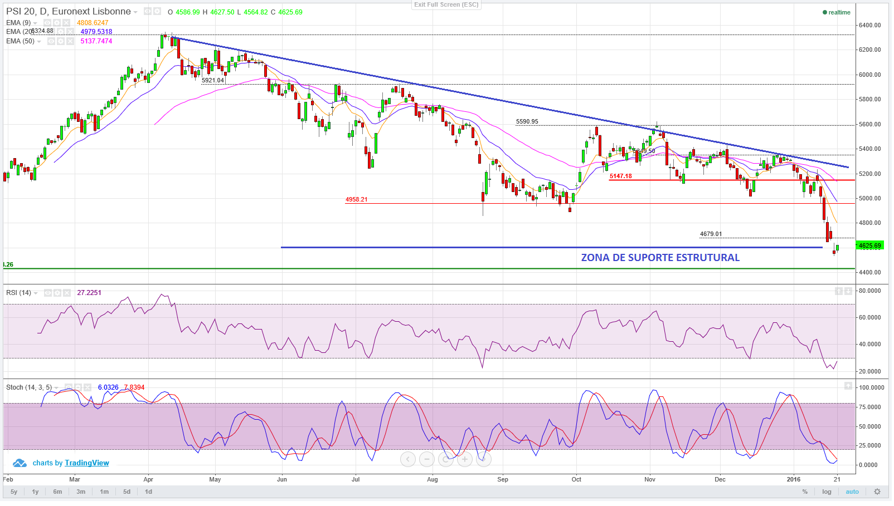Zoom in the chart with plus button

tap(465, 459)
